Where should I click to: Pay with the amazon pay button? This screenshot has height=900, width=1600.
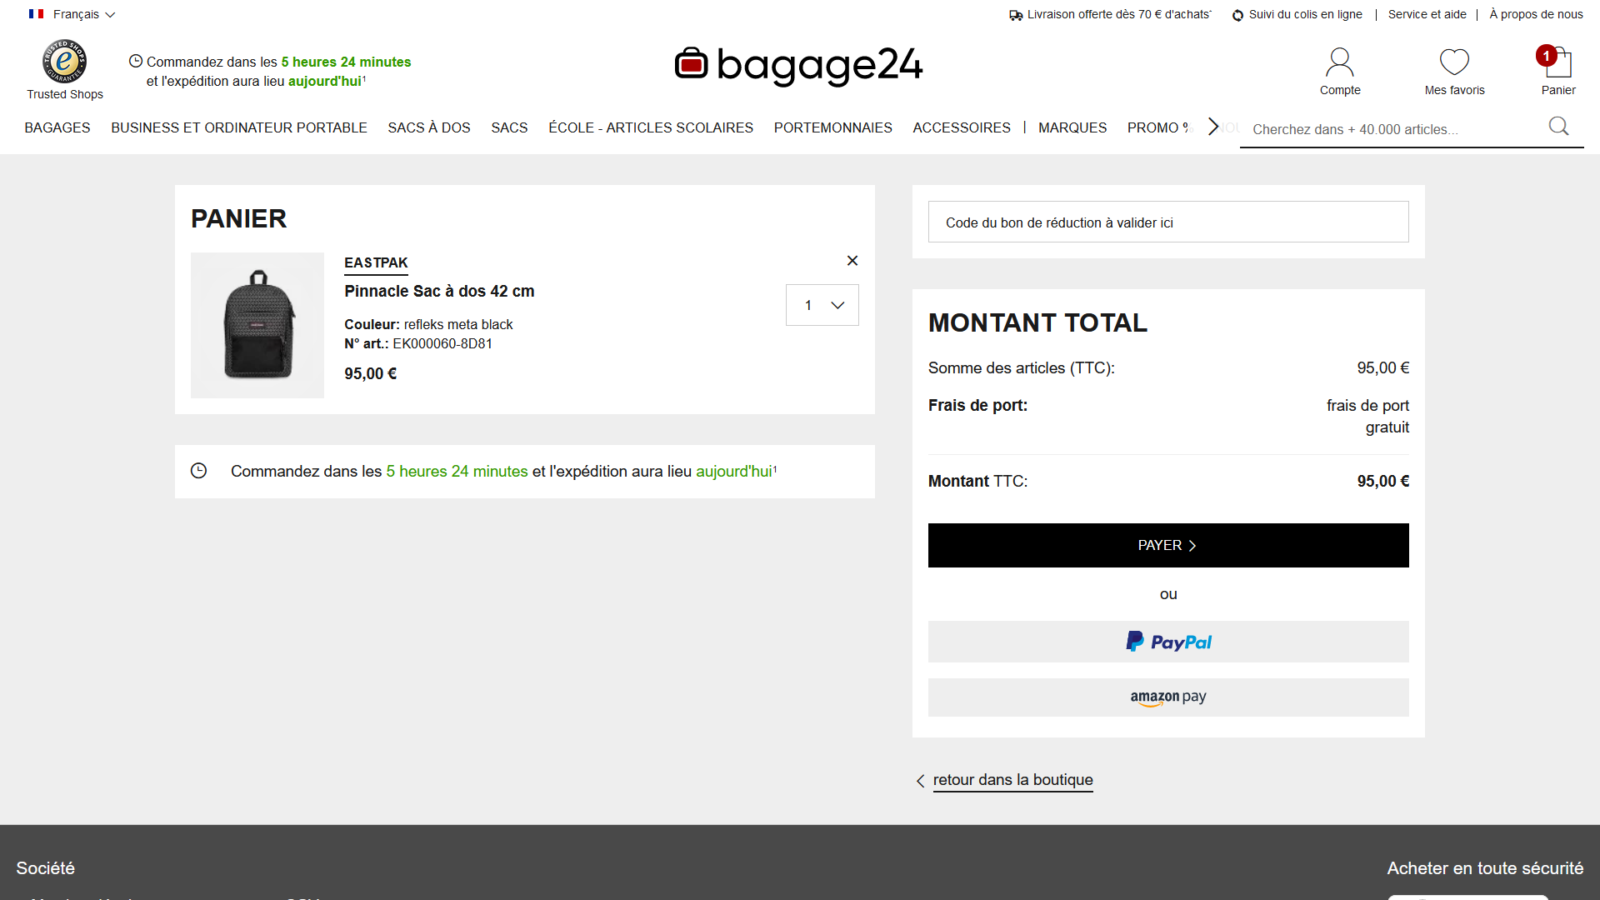[x=1168, y=697]
